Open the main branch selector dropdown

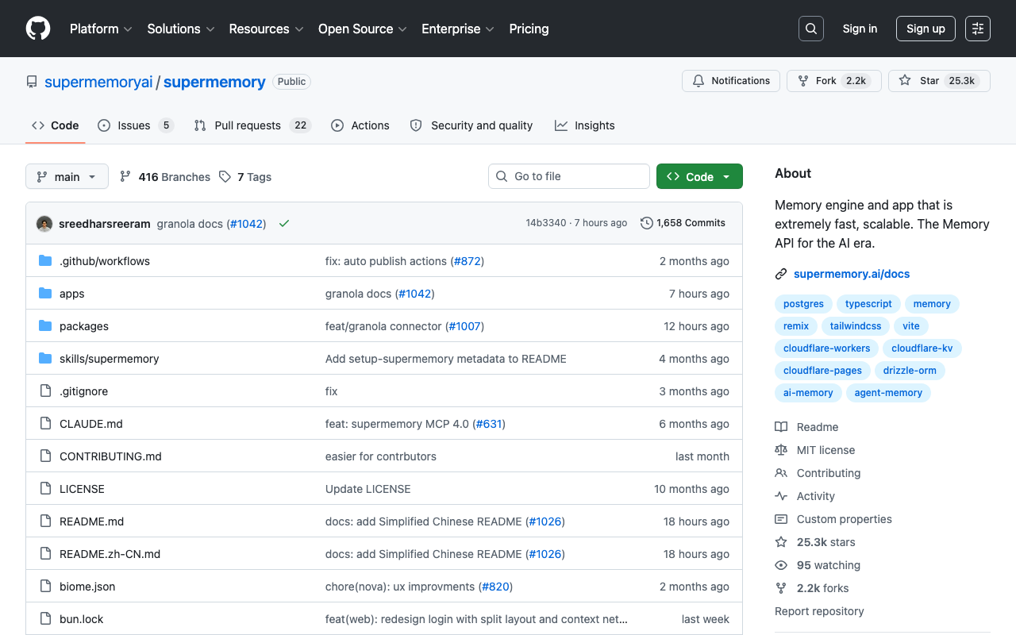[x=67, y=176]
